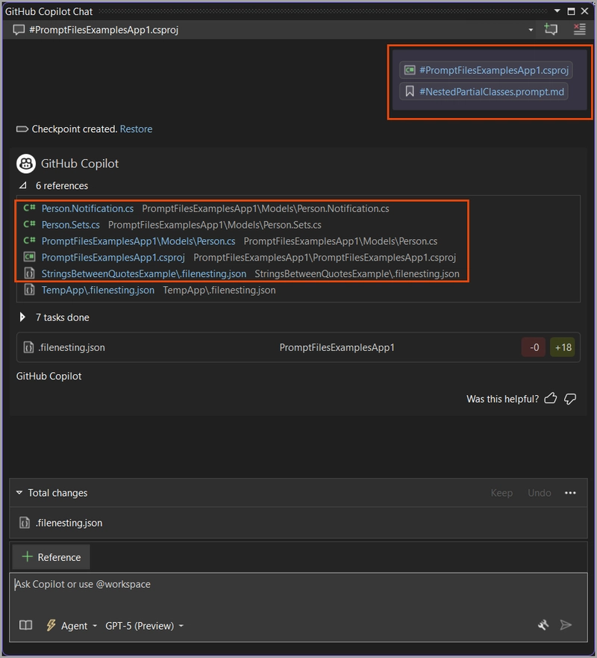Click the clear chat threads icon
Screen dimensions: 597x658
pos(579,29)
